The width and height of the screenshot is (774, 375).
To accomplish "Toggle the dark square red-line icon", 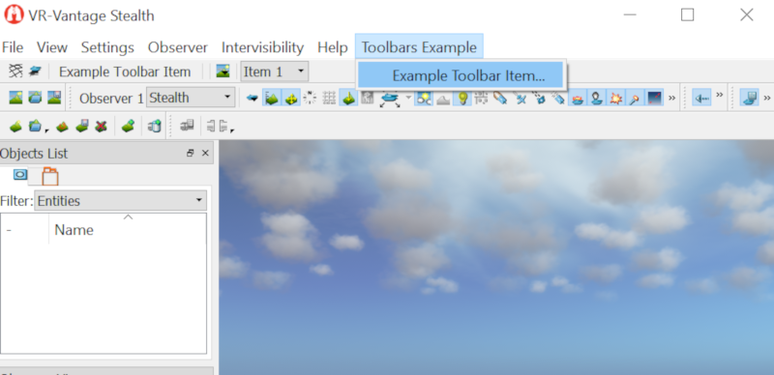I will 655,98.
